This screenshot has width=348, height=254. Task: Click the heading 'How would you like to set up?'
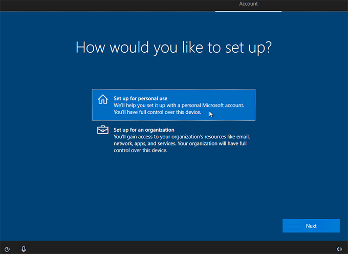[x=173, y=47]
